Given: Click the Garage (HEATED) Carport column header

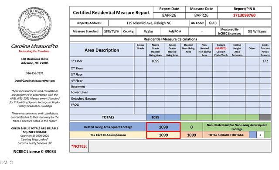Looking at the screenshot, I should click(x=221, y=50).
